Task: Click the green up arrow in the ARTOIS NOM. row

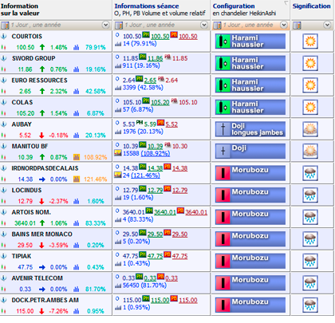Action: click(42, 223)
